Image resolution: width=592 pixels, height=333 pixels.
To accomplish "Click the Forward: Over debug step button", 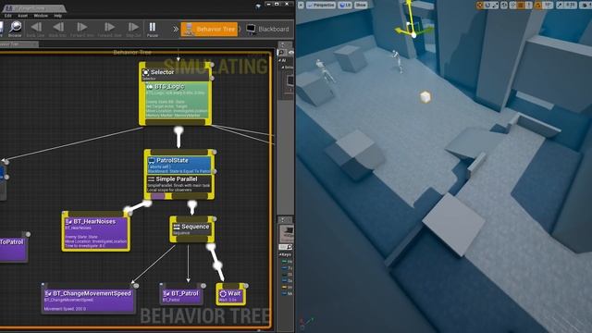I will tap(109, 29).
